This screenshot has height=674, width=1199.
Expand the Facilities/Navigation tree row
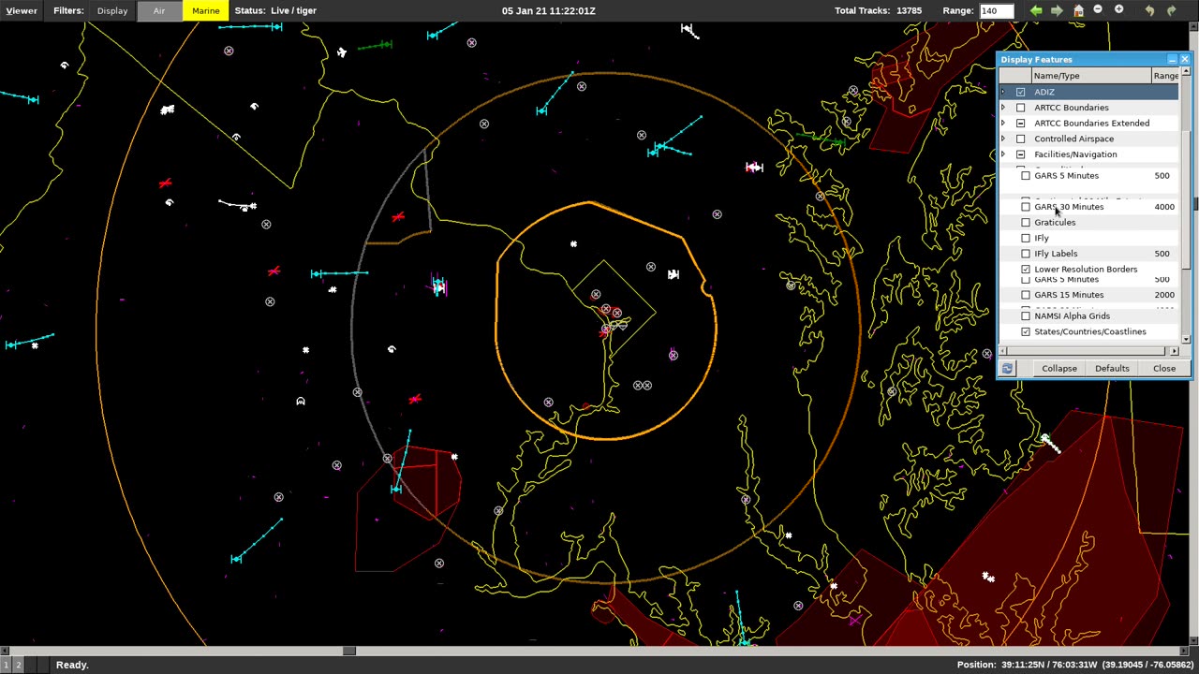click(1003, 154)
